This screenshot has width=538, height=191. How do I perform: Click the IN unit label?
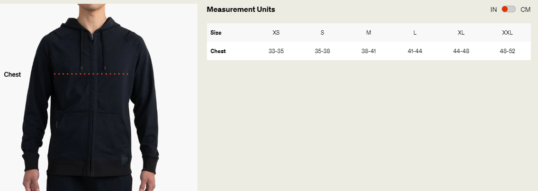[494, 9]
